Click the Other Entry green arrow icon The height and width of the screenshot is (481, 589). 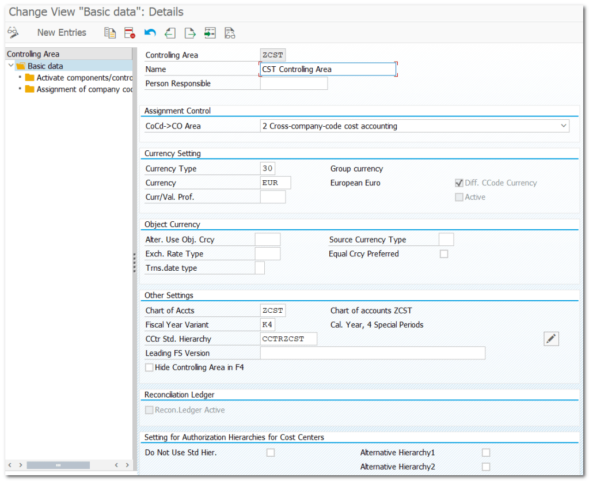tap(210, 33)
